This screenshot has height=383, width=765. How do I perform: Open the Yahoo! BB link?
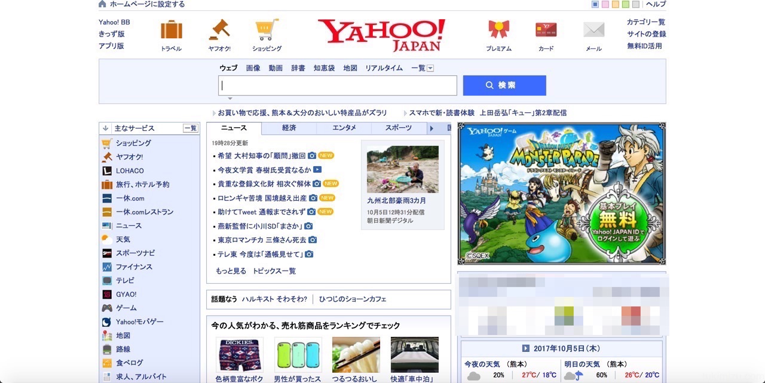[114, 22]
